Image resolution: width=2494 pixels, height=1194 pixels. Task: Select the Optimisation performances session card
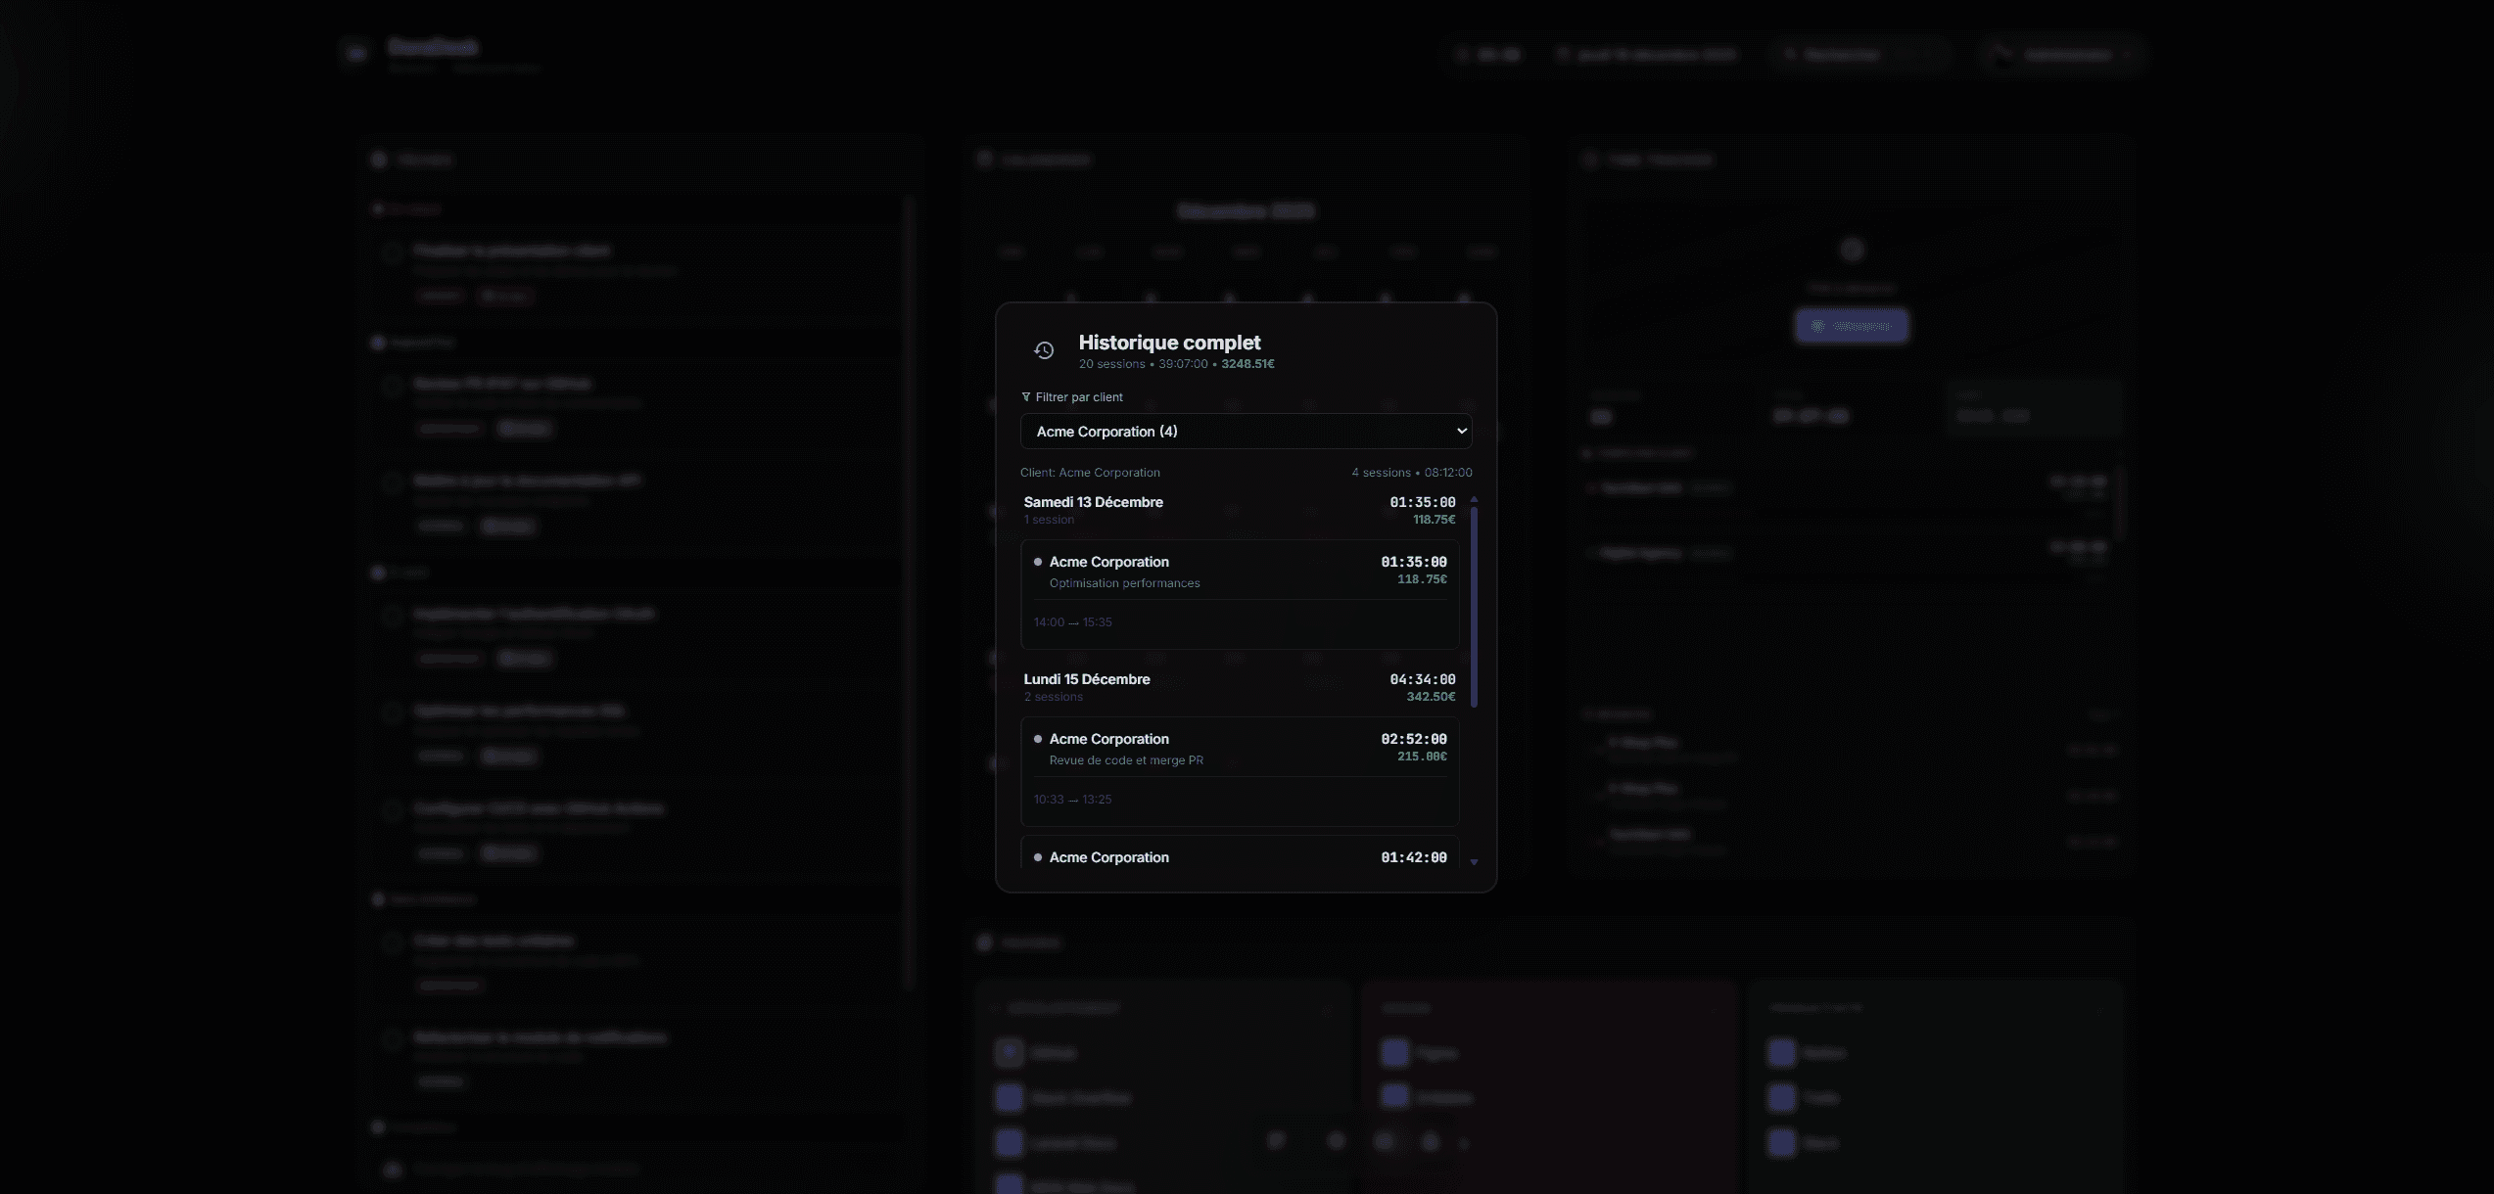click(x=1239, y=594)
